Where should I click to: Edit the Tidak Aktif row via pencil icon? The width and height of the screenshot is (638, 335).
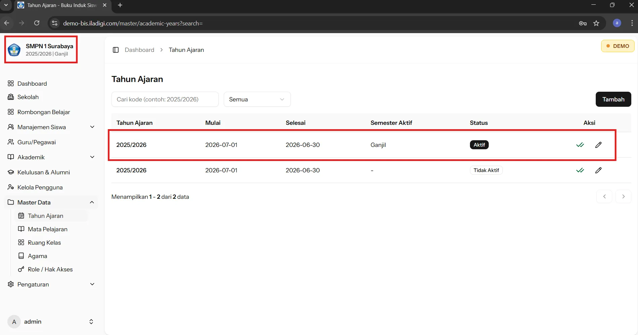598,170
